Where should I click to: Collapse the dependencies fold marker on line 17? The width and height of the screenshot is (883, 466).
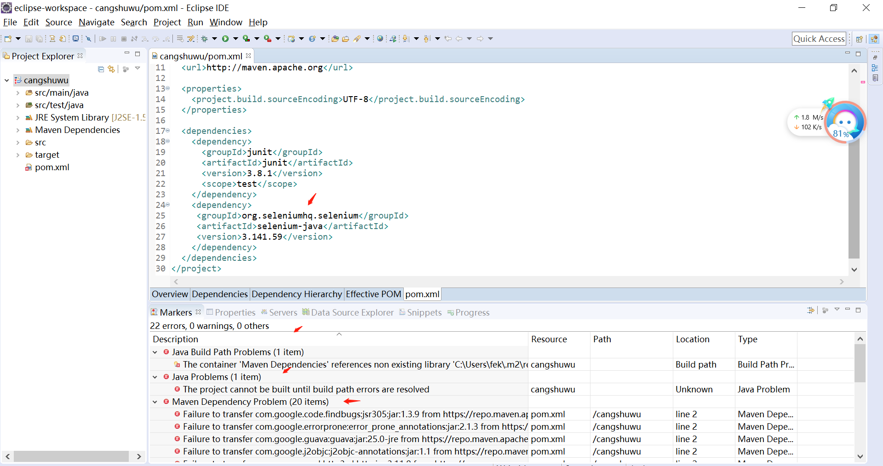click(x=168, y=131)
